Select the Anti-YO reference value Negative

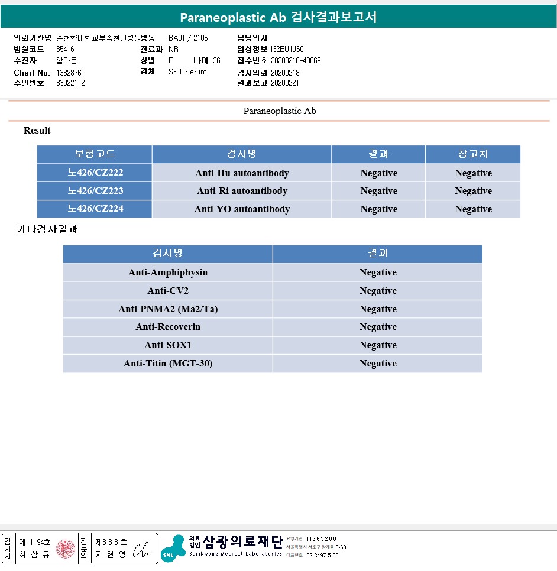473,209
